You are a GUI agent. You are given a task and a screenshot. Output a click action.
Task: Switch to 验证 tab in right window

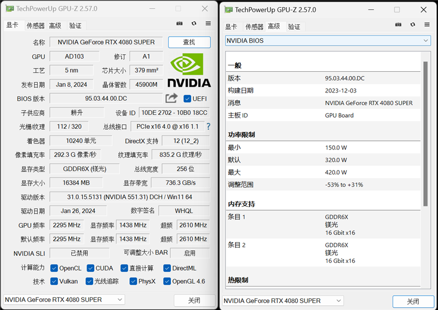[x=294, y=26]
